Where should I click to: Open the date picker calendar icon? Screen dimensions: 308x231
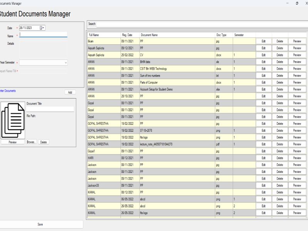pyautogui.click(x=42, y=28)
